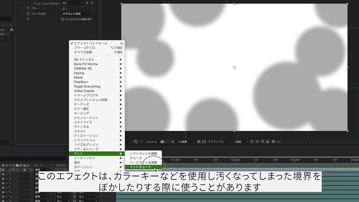Image resolution: width=359 pixels, height=202 pixels.
Task: Open the show channel and color management icon
Action: (x=173, y=142)
